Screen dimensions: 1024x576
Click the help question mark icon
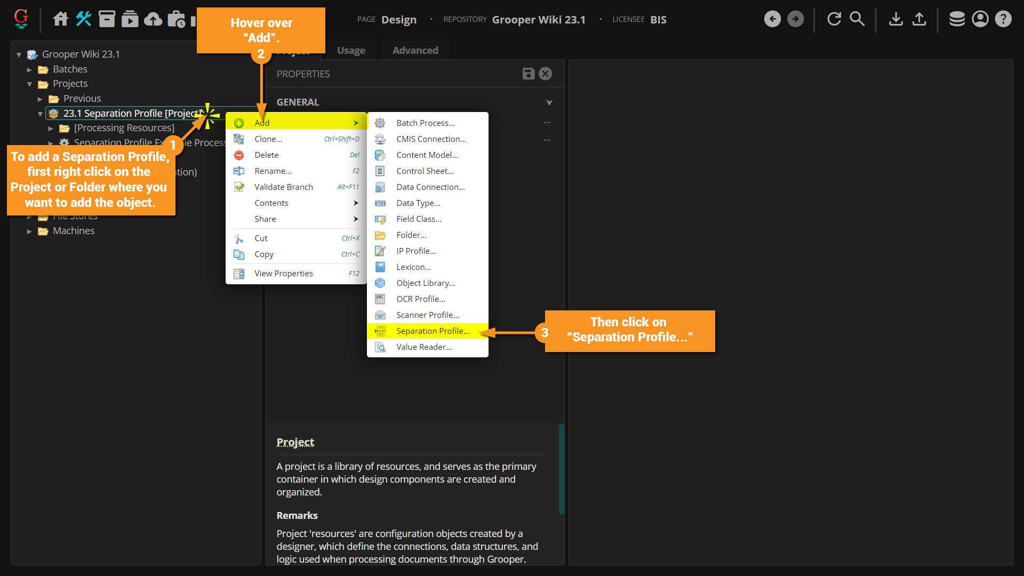(1003, 19)
